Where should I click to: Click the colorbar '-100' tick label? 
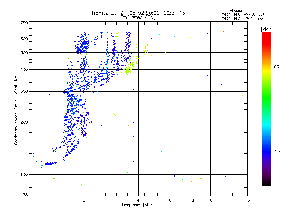[277, 152]
